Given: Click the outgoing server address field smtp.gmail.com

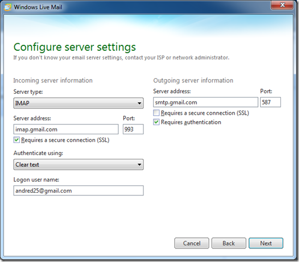Looking at the screenshot, I should [206, 102].
